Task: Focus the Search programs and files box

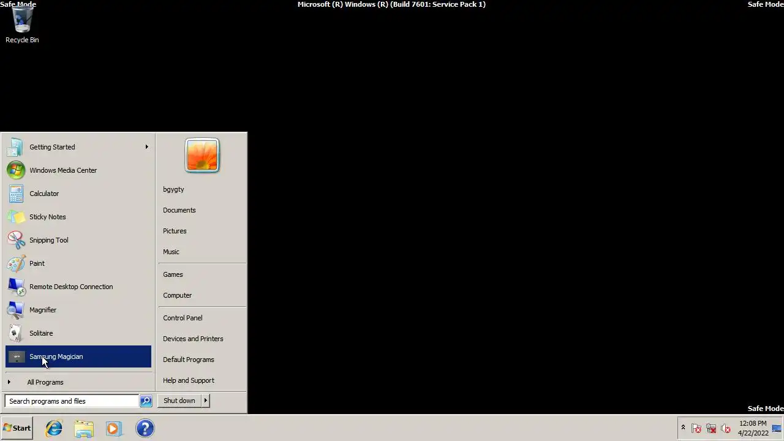Action: coord(72,401)
